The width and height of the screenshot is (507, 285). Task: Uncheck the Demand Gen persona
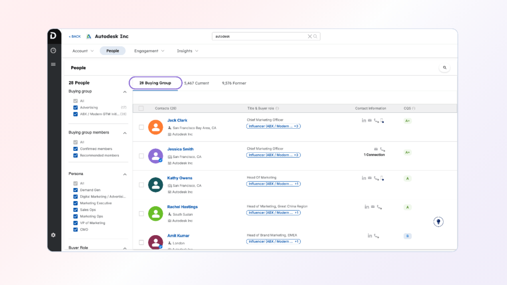75,190
